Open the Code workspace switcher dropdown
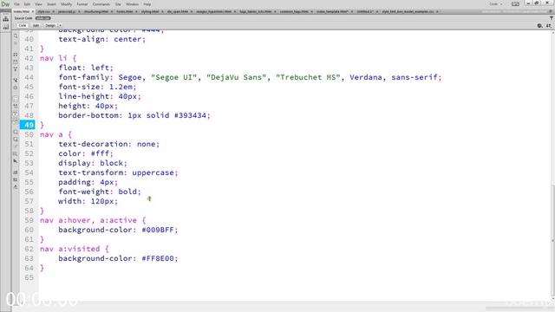This screenshot has height=312, width=555. (495, 3)
